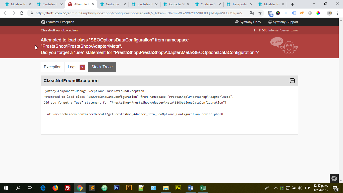Open the Symfony Docs link

(x=248, y=22)
